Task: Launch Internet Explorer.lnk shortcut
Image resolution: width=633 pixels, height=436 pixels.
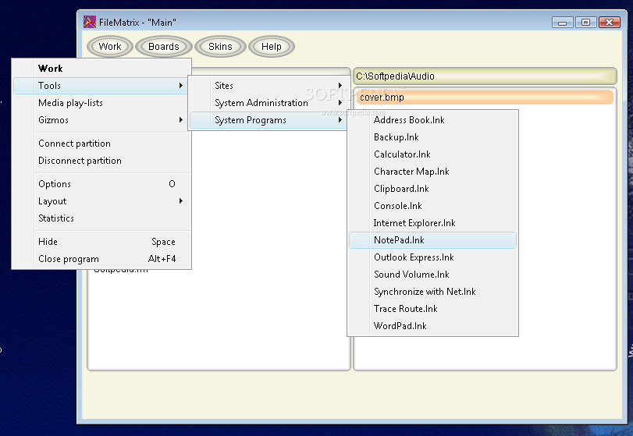Action: point(432,222)
